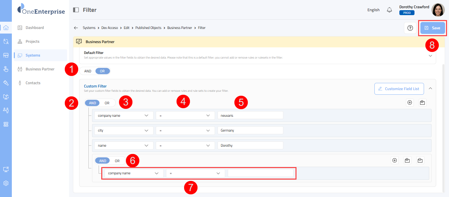This screenshot has width=449, height=197.
Task: Collapse the sidebar panel icon beside Filter
Action: (76, 10)
